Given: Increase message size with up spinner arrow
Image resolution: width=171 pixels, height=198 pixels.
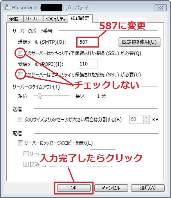Looking at the screenshot, I should click(x=146, y=117).
